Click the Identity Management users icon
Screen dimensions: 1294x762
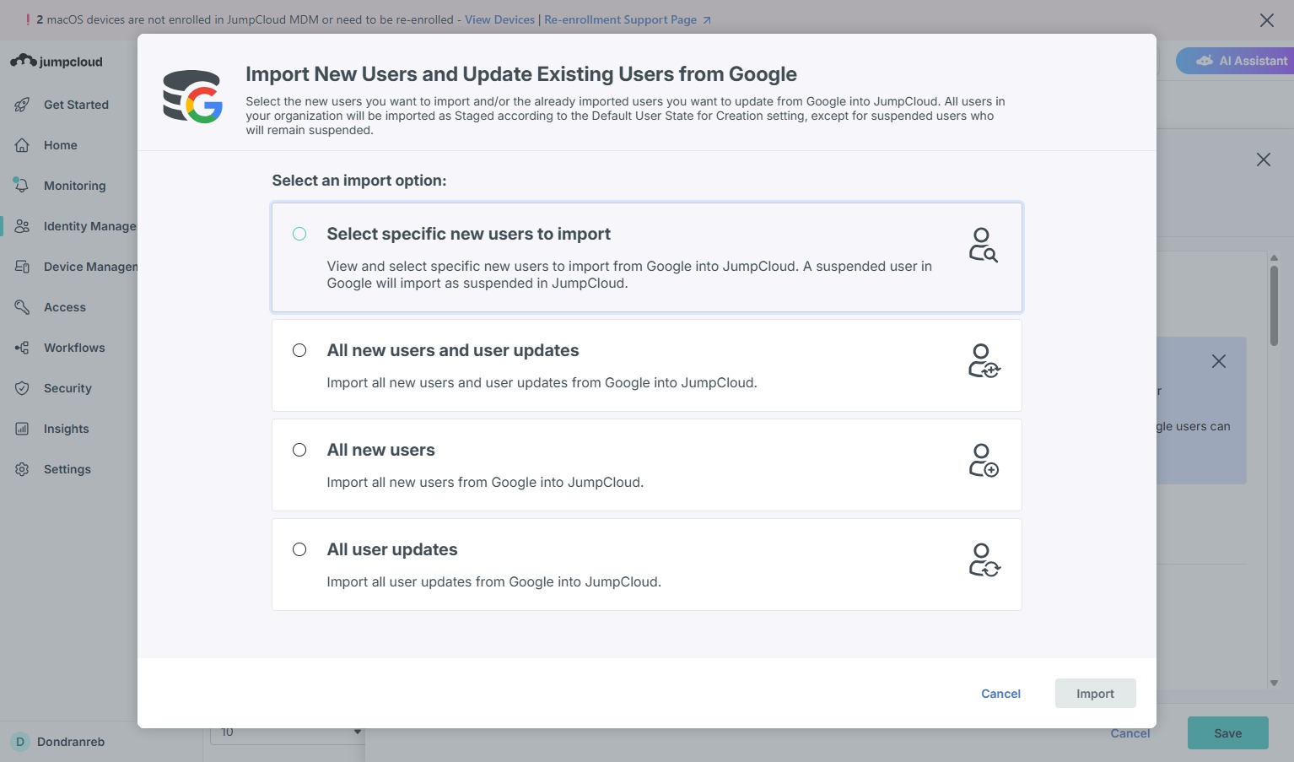click(x=23, y=226)
